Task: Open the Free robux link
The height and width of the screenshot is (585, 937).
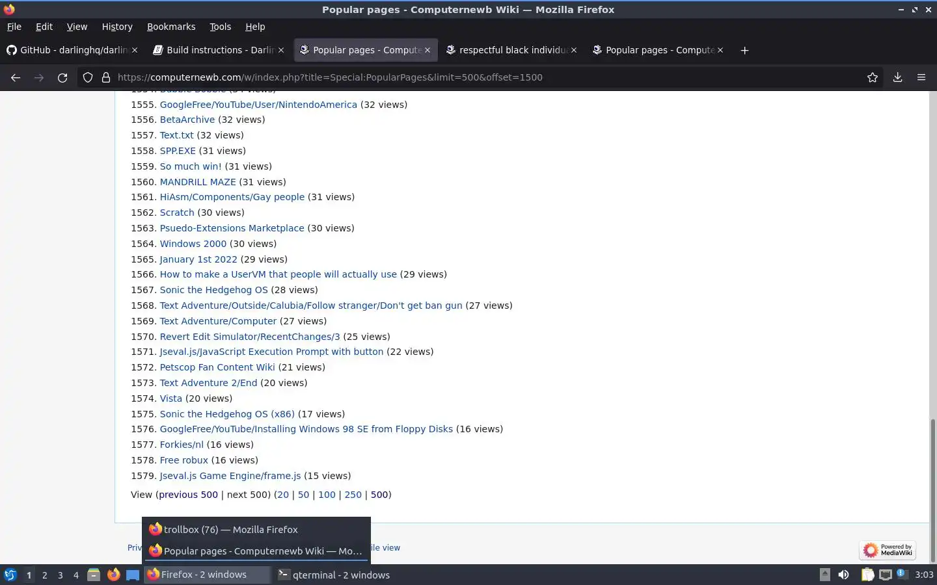Action: (184, 460)
